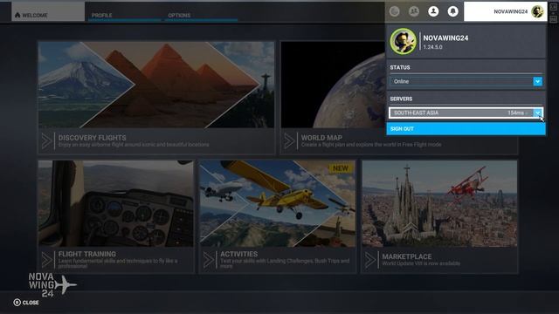This screenshot has height=314, width=559.
Task: Open the Flight Training tile
Action: coord(116,216)
